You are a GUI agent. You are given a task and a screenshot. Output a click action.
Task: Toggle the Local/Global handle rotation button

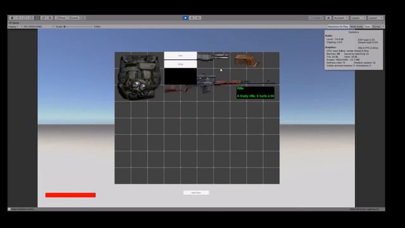73,18
